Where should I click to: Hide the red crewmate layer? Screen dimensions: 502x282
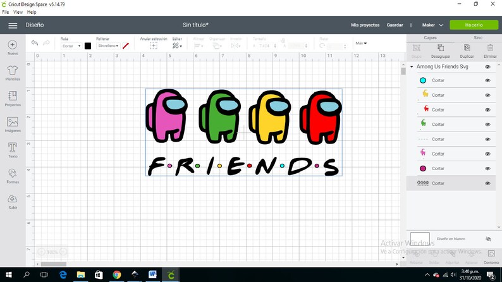[x=487, y=110]
